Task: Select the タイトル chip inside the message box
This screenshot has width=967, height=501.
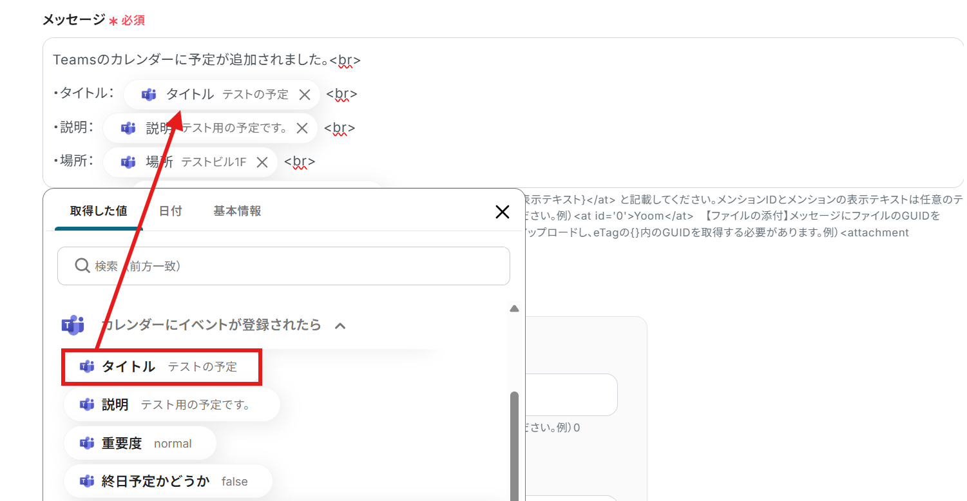Action: (x=222, y=95)
